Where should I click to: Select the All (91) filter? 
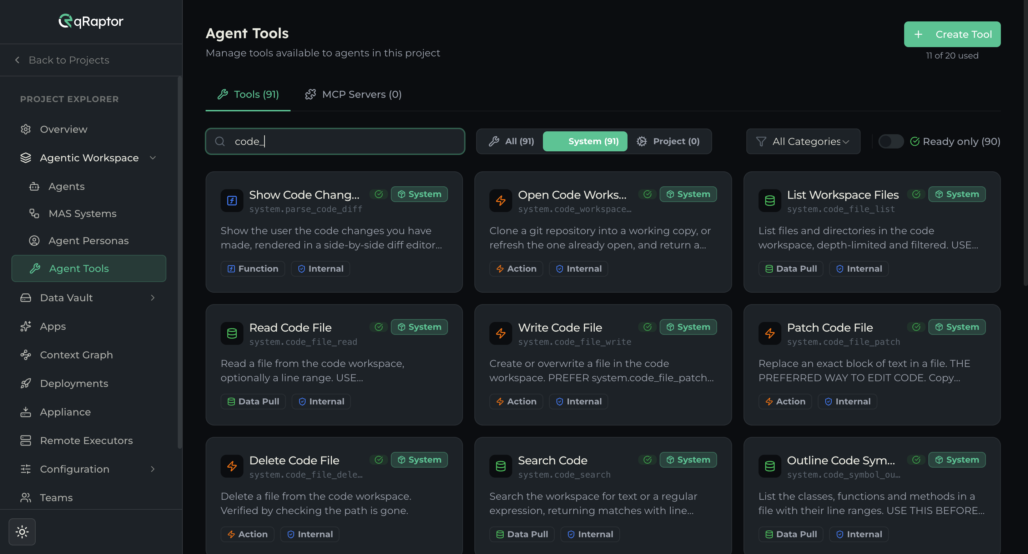[x=512, y=141]
